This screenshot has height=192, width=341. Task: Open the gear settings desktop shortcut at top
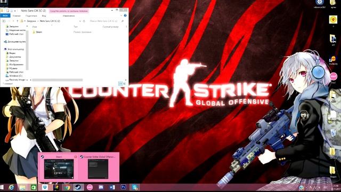[x=320, y=4]
